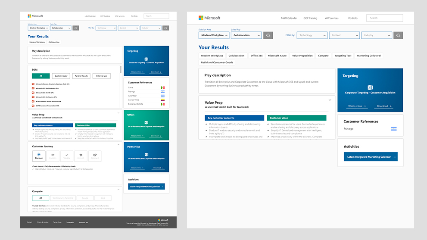Click the scrollbar in the BOM panel
Viewport: 427px width, 240px height.
pos(121,69)
